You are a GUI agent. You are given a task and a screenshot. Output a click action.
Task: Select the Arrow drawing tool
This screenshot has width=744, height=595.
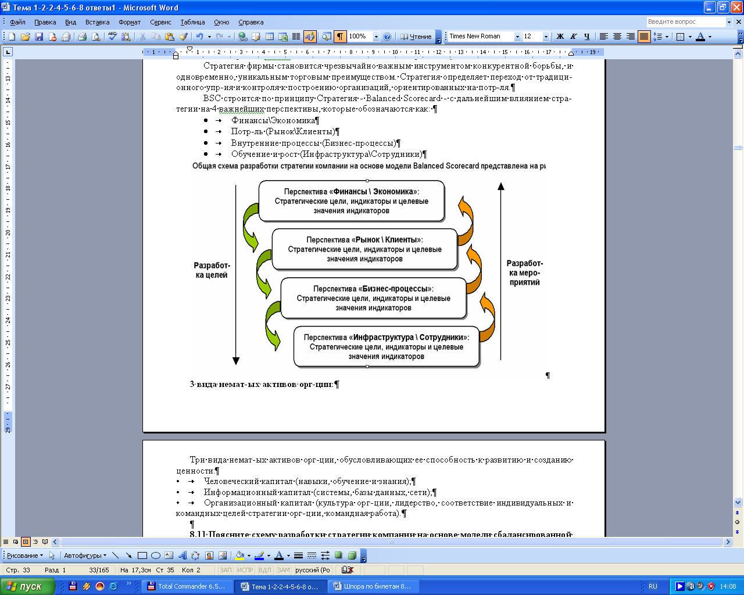click(128, 555)
